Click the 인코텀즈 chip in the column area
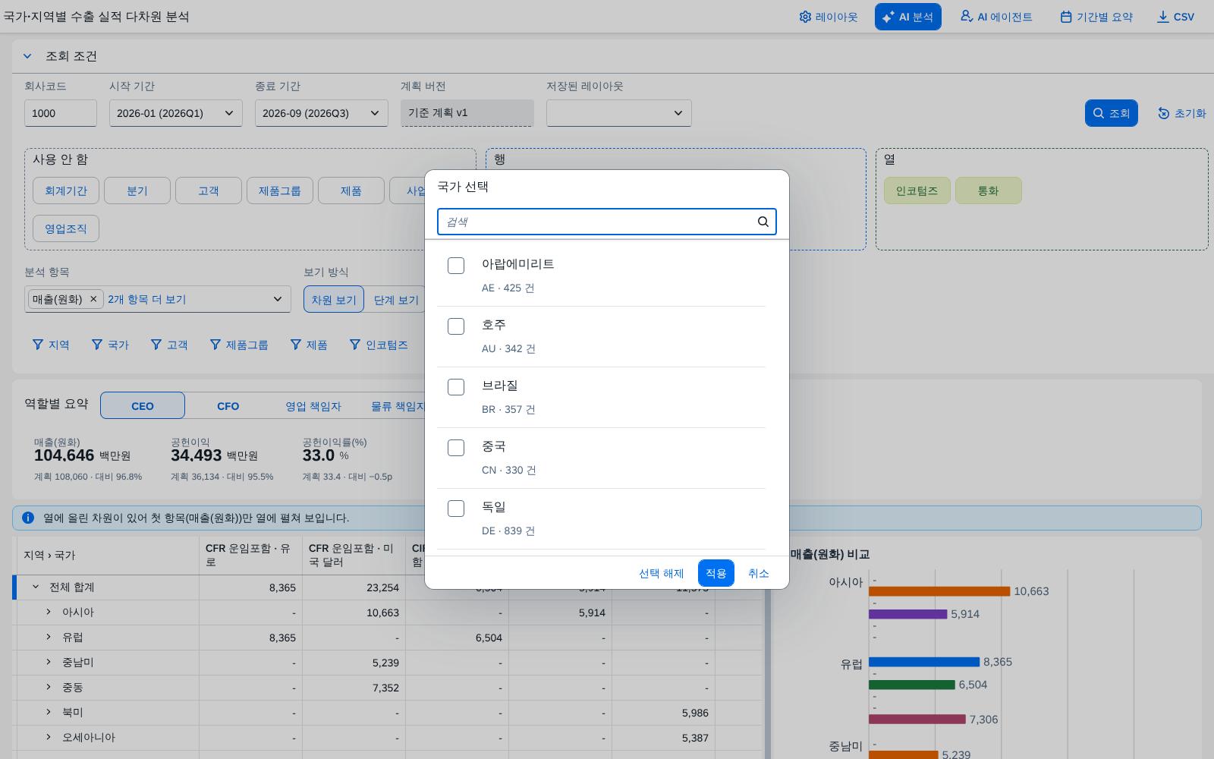The image size is (1214, 759). [x=917, y=191]
